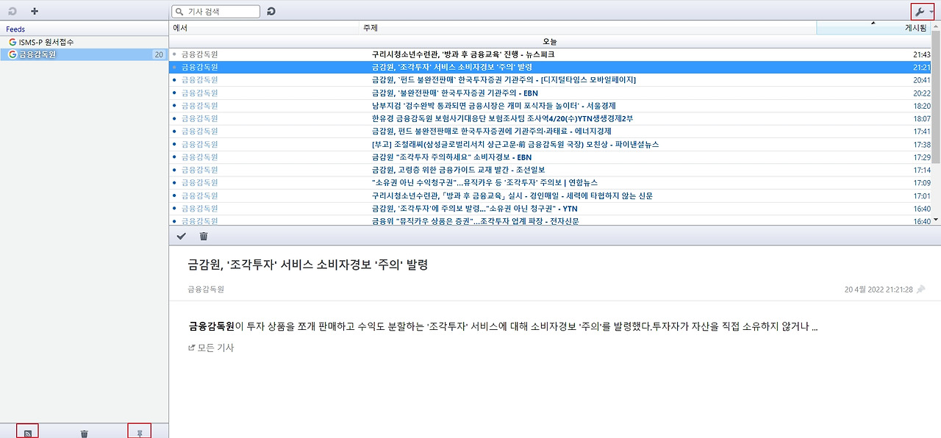941x438 pixels.
Task: Open the dropdown arrow next to the wrench icon
Action: [934, 11]
